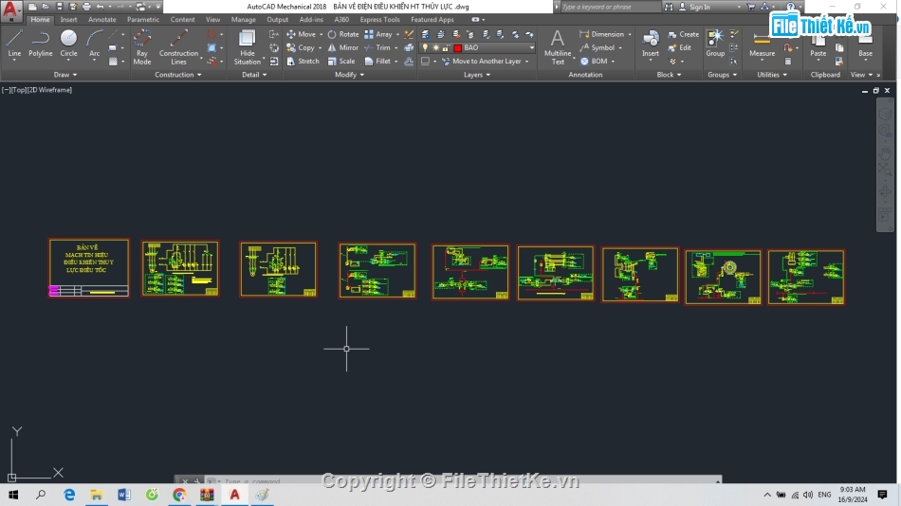Select the Hatch tool in Draw panel
Viewport: 901px width, 506px height.
113,61
